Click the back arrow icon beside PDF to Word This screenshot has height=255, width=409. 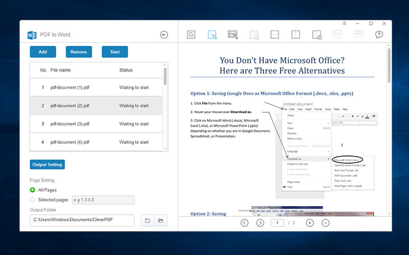pos(164,35)
